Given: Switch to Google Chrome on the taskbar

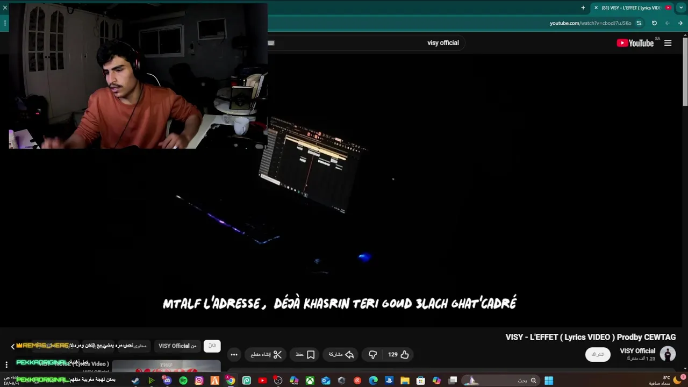Looking at the screenshot, I should point(230,381).
